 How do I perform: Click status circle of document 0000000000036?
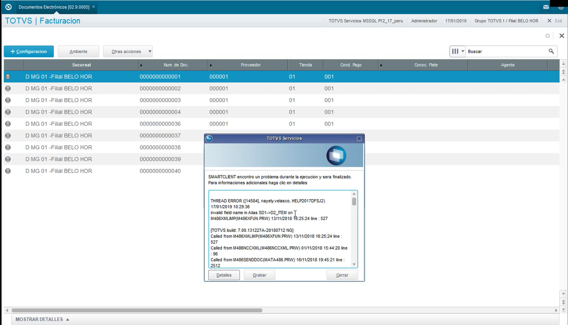8,124
